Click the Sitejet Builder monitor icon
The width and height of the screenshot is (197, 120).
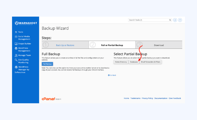16,44
